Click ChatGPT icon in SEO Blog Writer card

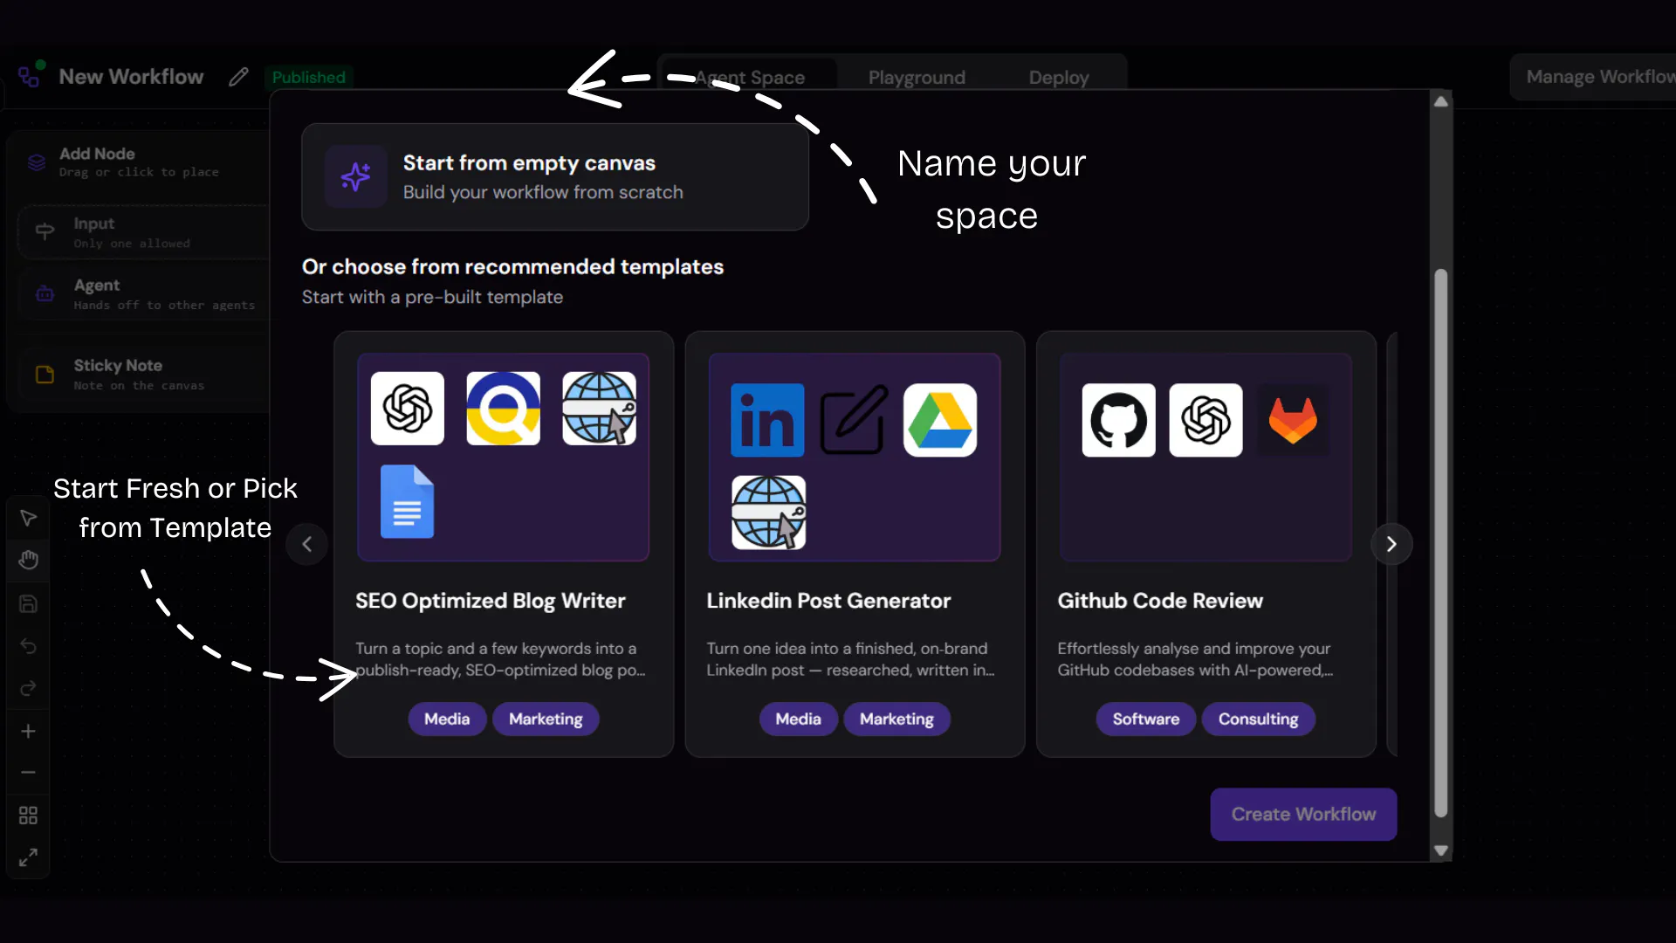[408, 409]
